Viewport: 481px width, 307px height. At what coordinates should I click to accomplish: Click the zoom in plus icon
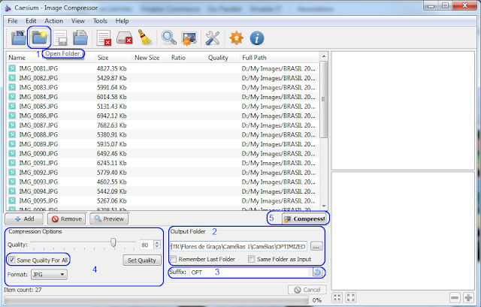click(468, 297)
